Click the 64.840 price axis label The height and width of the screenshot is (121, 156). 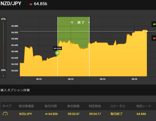click(x=15, y=51)
